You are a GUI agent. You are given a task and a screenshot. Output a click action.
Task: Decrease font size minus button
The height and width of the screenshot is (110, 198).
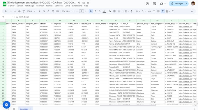point(77,11)
